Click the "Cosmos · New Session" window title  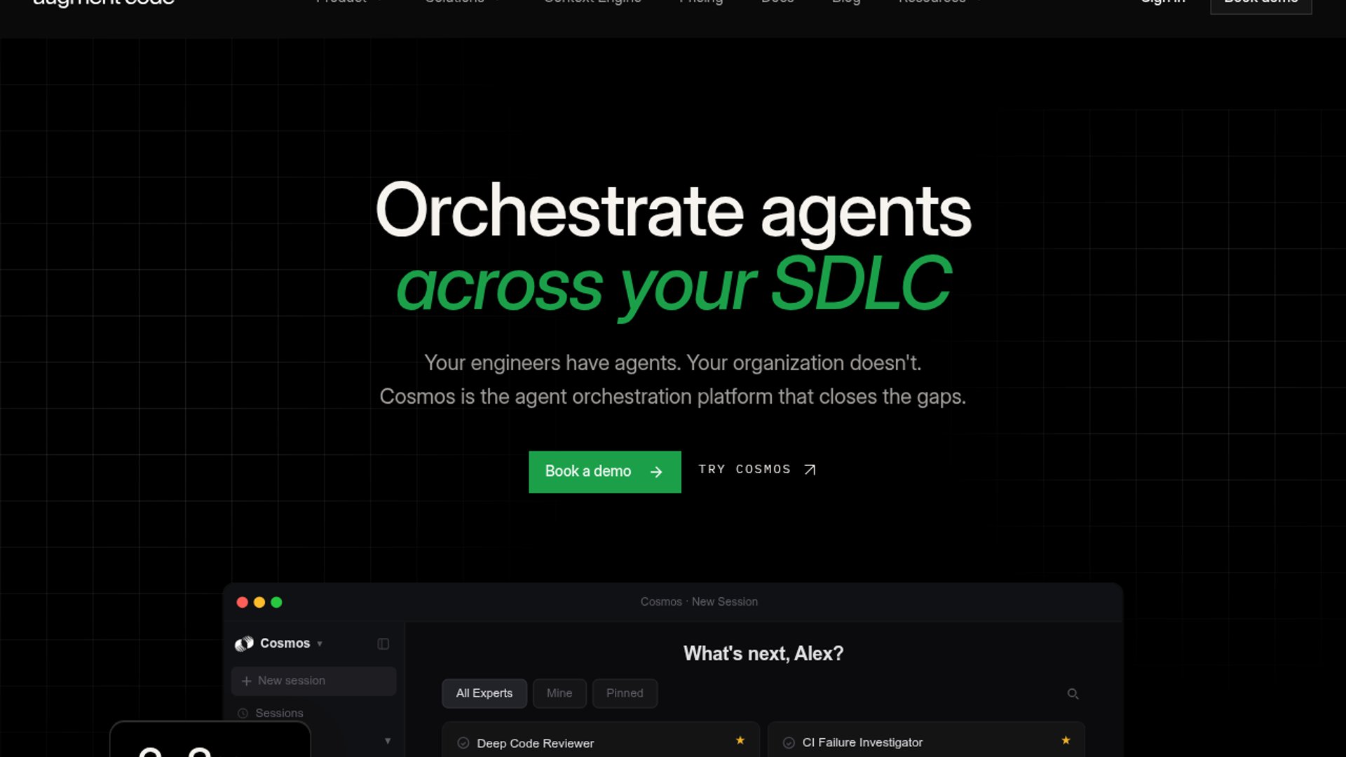699,601
